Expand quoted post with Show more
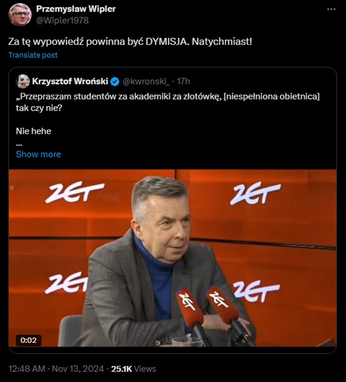Screen dimensions: 346x382 (38, 154)
